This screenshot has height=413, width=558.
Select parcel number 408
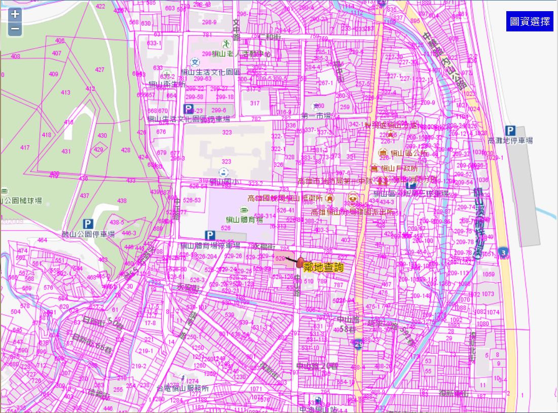16,56
